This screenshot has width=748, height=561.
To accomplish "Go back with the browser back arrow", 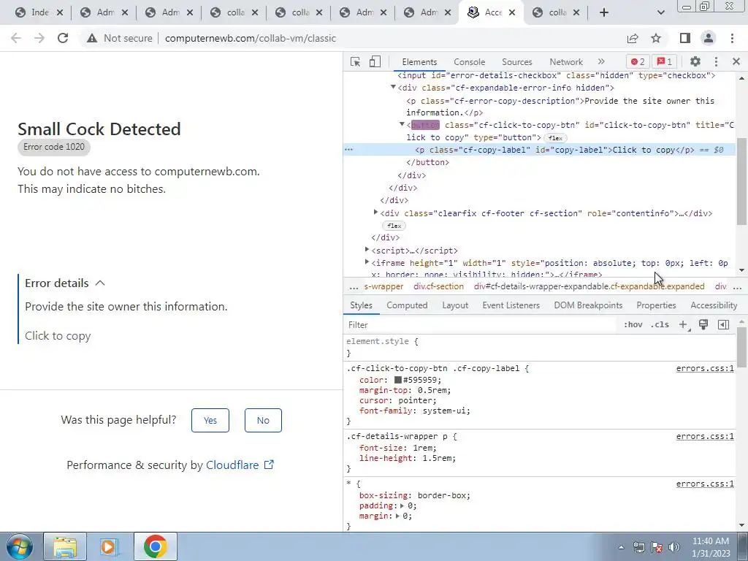I will tap(16, 38).
